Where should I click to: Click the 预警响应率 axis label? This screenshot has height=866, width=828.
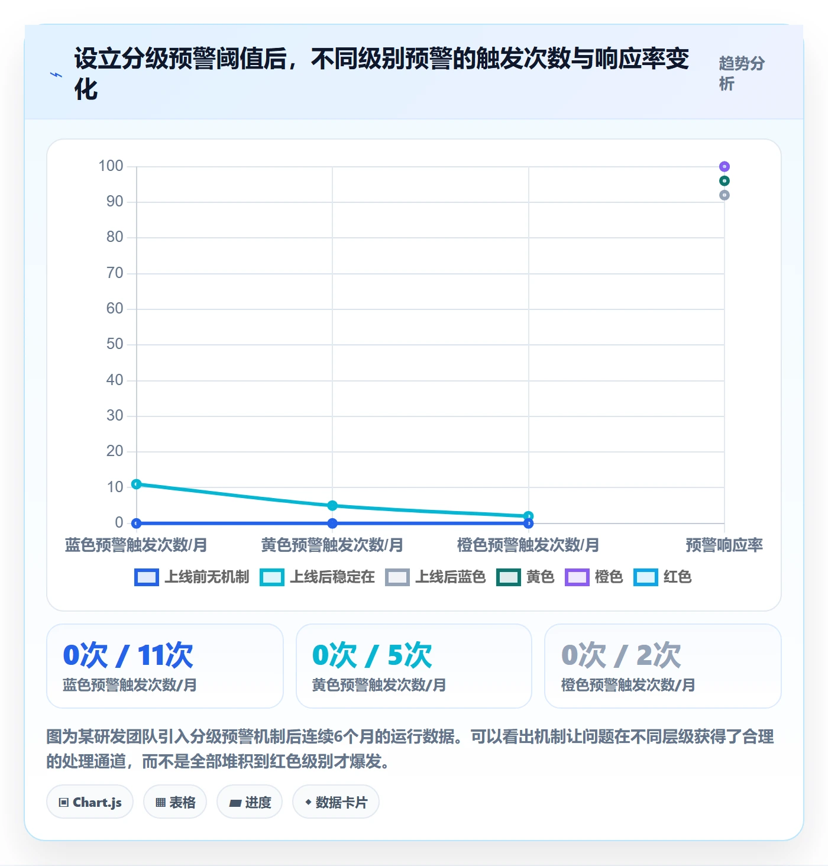[x=724, y=545]
